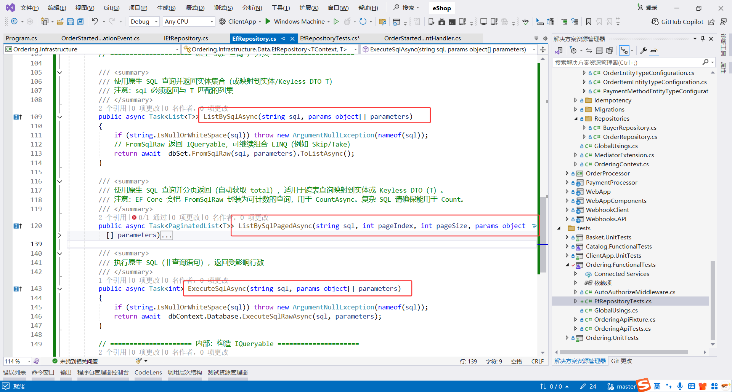Open the Any CPU platform dropdown

(189, 22)
